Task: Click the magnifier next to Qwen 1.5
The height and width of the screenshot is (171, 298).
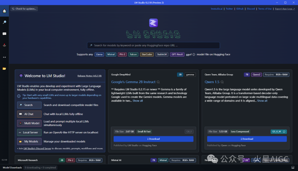Action: point(222,82)
